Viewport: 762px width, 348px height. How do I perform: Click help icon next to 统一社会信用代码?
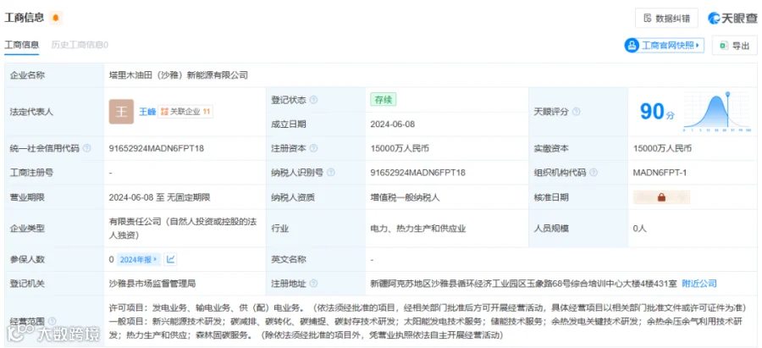click(86, 148)
